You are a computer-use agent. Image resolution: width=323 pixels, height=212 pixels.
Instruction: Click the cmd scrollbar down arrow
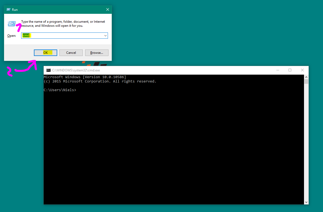(x=306, y=202)
